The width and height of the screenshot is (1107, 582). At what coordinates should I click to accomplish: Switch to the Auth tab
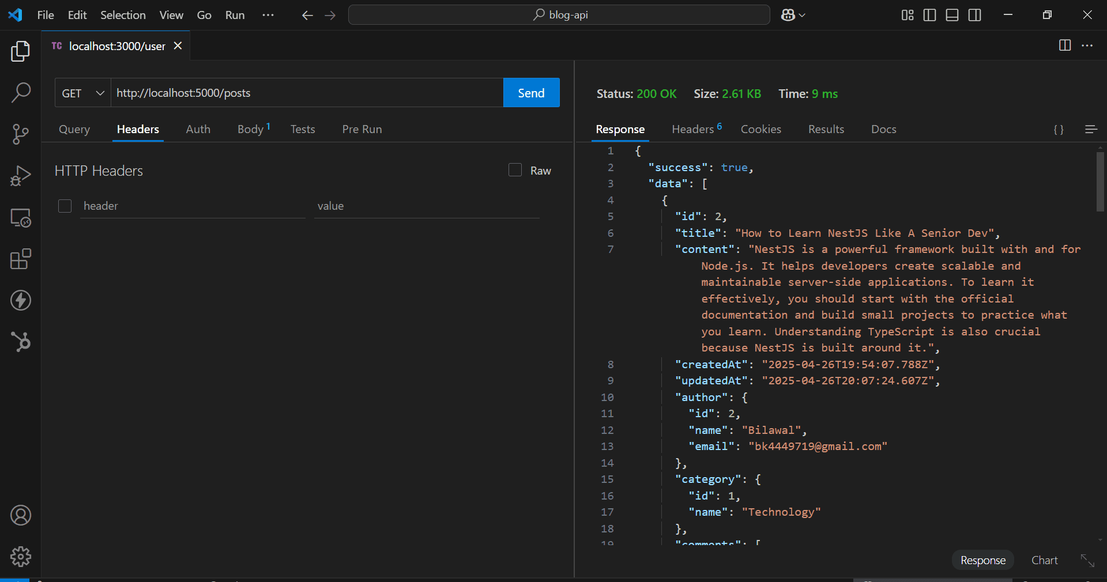click(x=198, y=130)
